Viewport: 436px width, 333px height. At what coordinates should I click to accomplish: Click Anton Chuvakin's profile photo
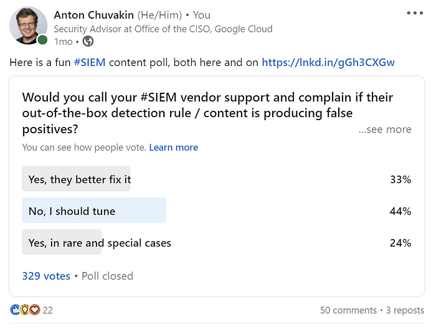tap(28, 26)
